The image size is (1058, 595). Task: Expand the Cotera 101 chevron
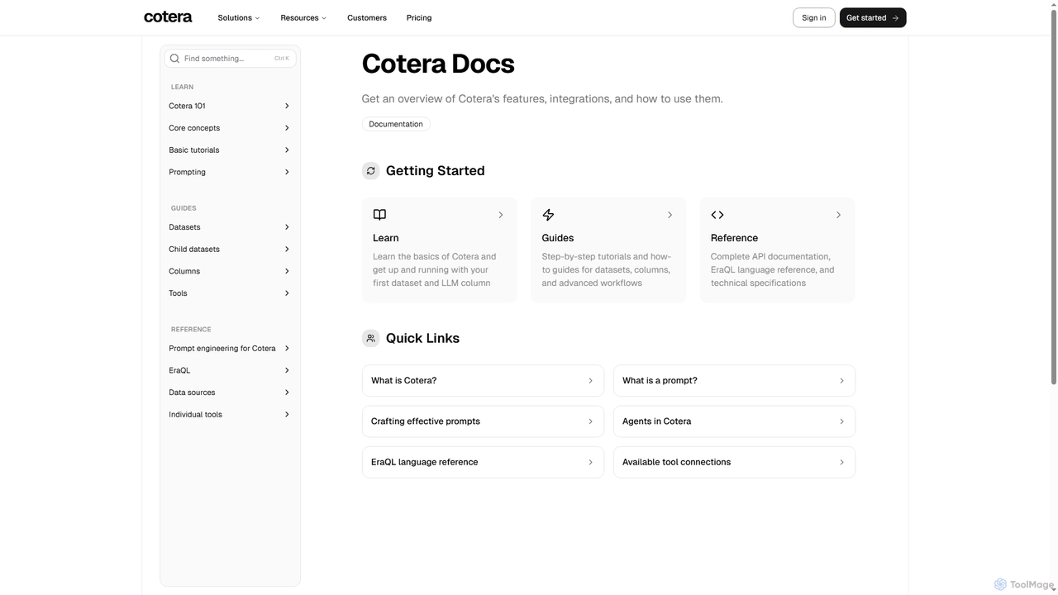click(x=287, y=106)
